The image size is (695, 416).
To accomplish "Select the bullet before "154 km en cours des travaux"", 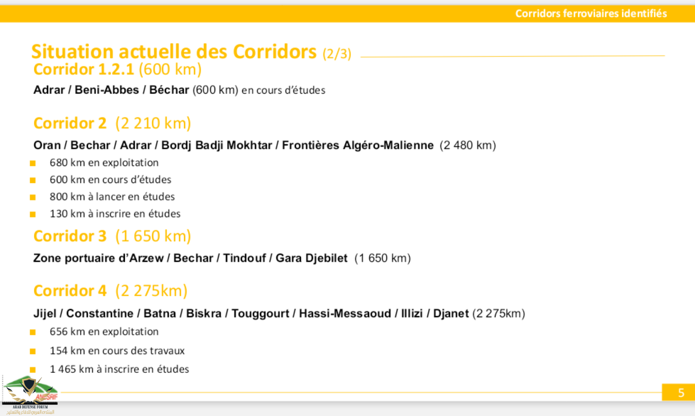I will point(33,351).
